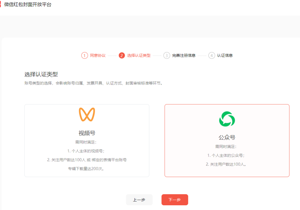The image size is (300, 210).
Task: Click 选择认证类型 step label
Action: tap(139, 55)
